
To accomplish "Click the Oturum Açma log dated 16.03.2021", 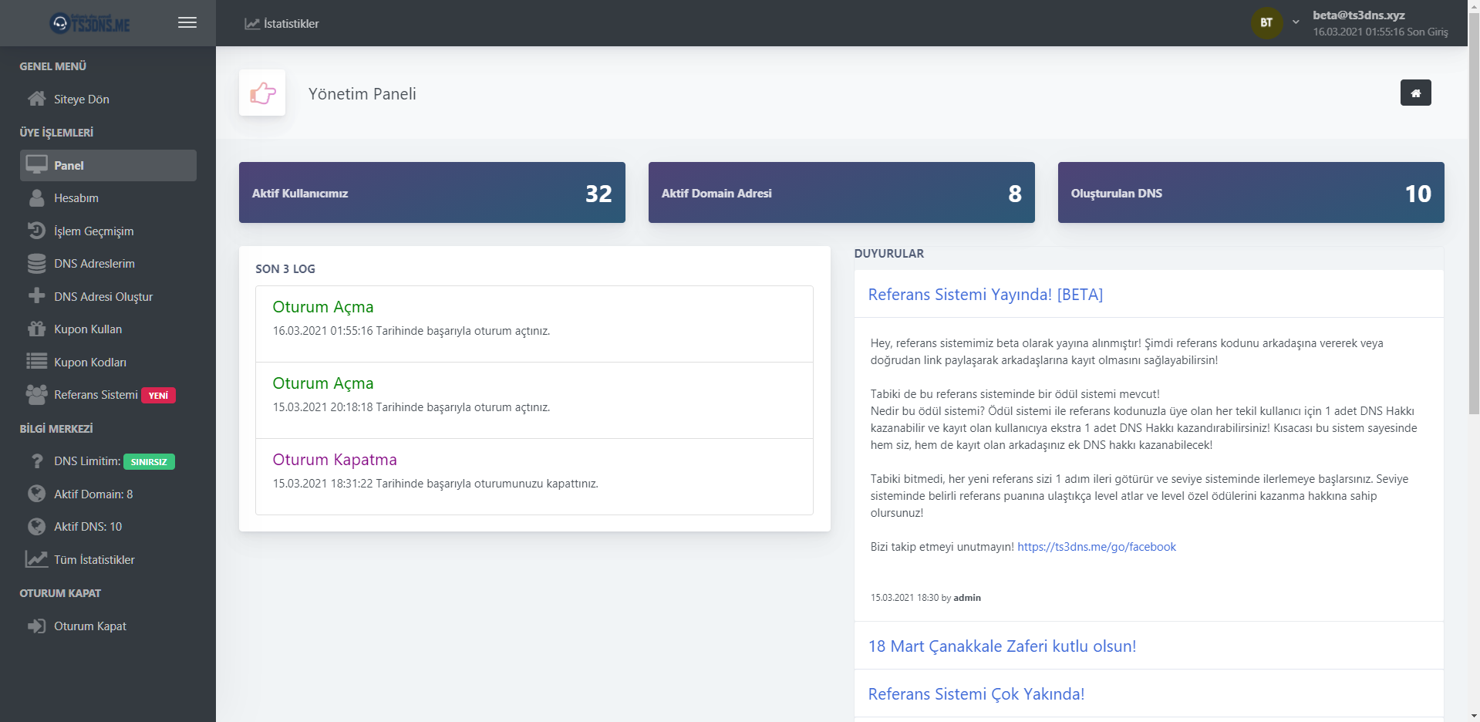I will (x=534, y=324).
